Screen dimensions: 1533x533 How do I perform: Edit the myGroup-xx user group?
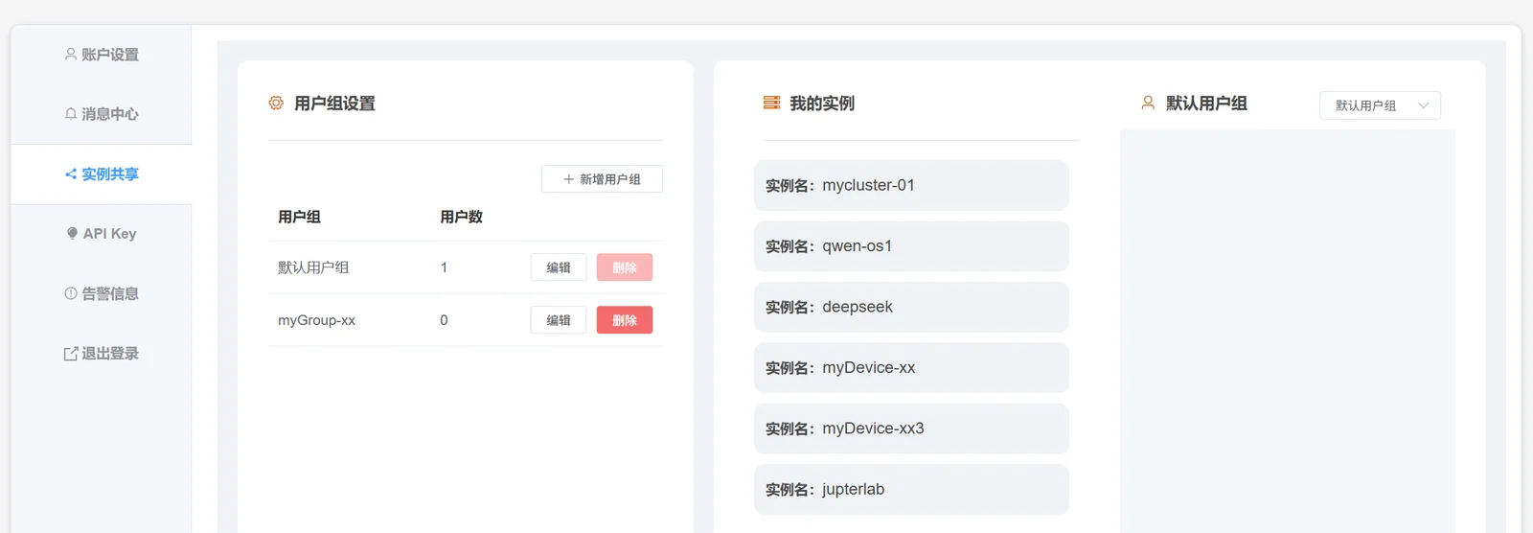click(559, 320)
